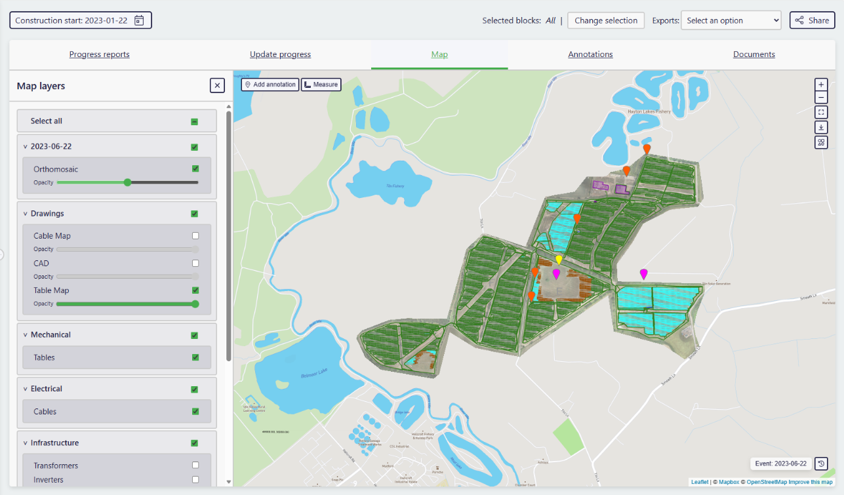844x495 pixels.
Task: Enable the Transformers layer checkbox
Action: [x=195, y=465]
